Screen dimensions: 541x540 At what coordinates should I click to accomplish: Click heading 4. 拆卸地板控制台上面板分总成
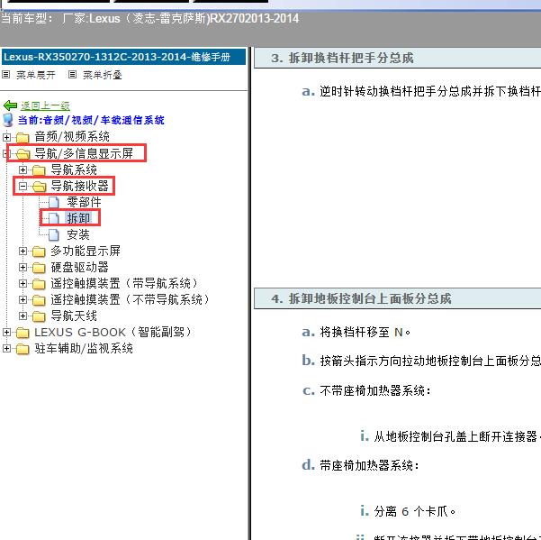[x=361, y=298]
